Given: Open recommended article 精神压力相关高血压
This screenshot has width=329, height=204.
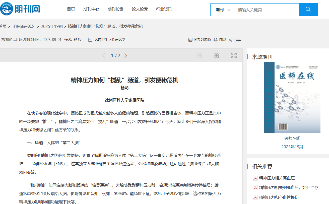Looking at the screenshot, I should (x=277, y=178).
